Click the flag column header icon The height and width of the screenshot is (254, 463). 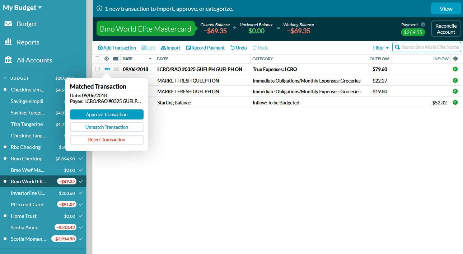(116, 58)
